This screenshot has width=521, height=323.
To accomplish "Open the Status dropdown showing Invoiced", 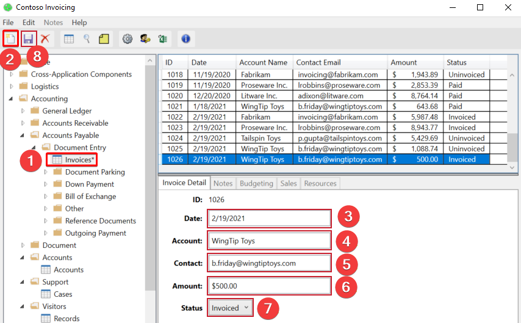I will click(230, 308).
